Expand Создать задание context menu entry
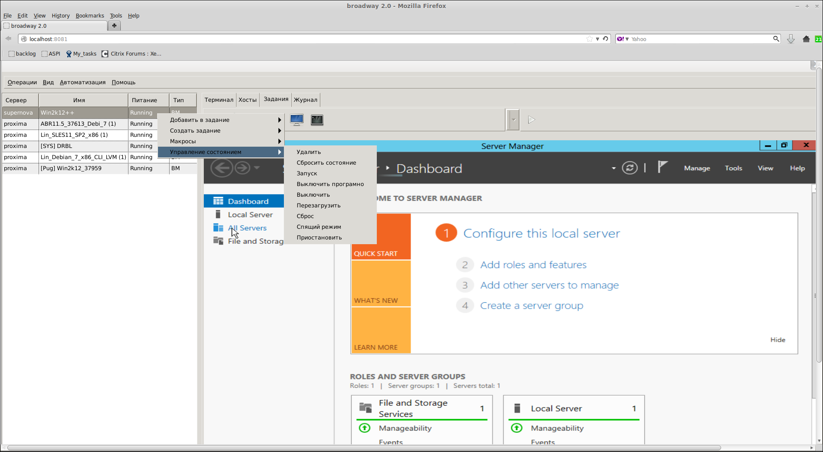This screenshot has width=823, height=452. coord(221,130)
